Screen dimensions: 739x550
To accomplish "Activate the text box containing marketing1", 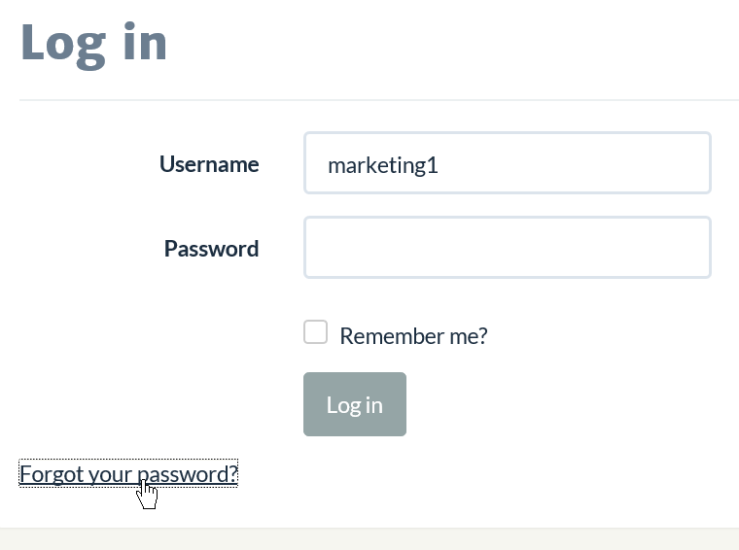I will (x=508, y=163).
